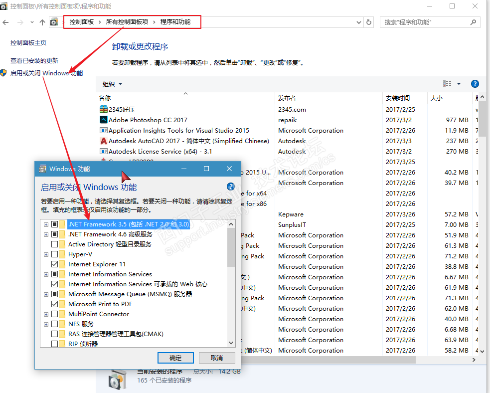Toggle Microsoft Message Queue (MSMQ) checkbox
The image size is (490, 393).
click(x=54, y=294)
